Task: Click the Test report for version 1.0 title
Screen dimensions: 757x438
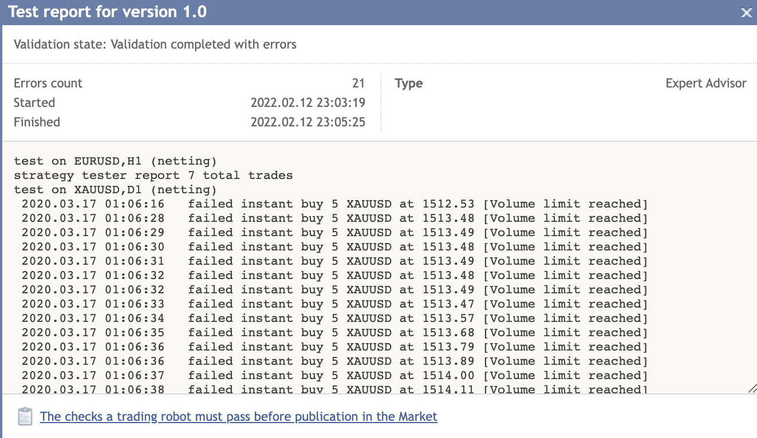Action: 108,12
